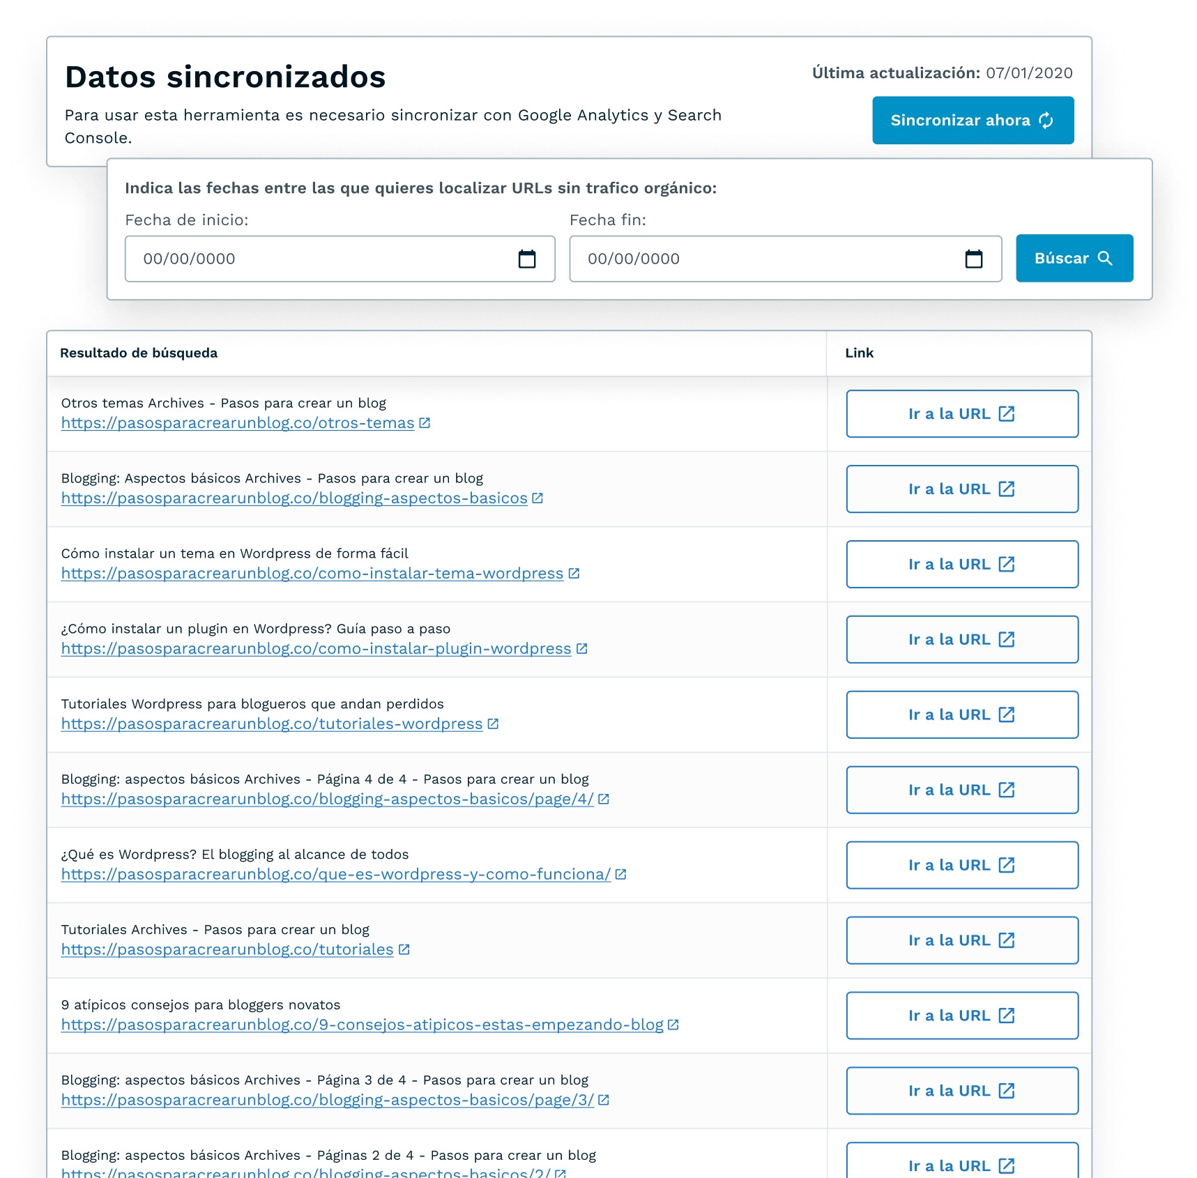Image resolution: width=1197 pixels, height=1178 pixels.
Task: Click external-link icon after como-instalar-plugin-wordpress link
Action: point(582,649)
